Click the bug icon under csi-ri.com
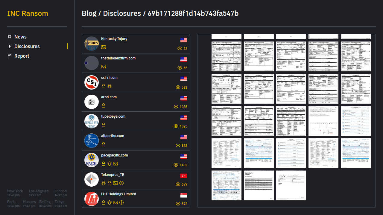The height and width of the screenshot is (215, 383). pyautogui.click(x=110, y=86)
